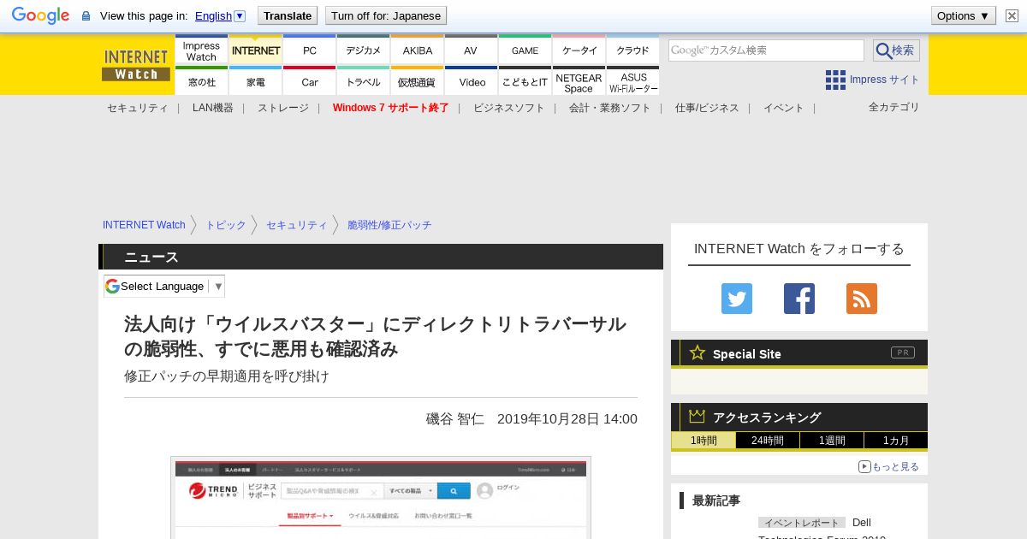Click the Trend Micro screenshot thumbnail
1027x539 pixels.
(381, 498)
